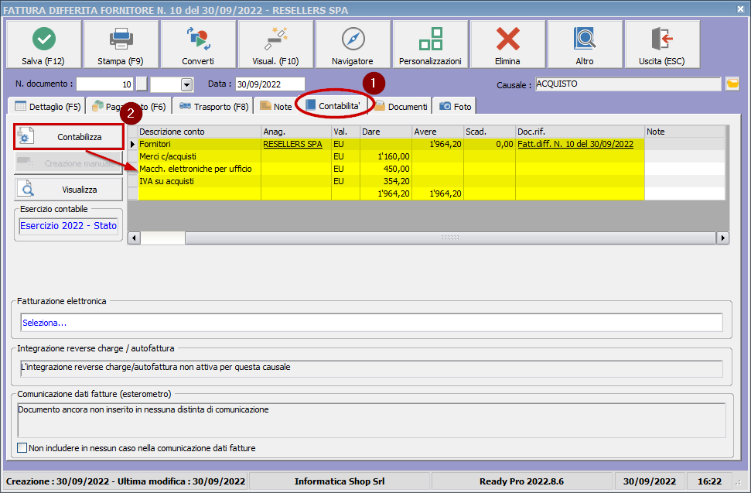
Task: Click the Dare column header
Action: [x=386, y=132]
